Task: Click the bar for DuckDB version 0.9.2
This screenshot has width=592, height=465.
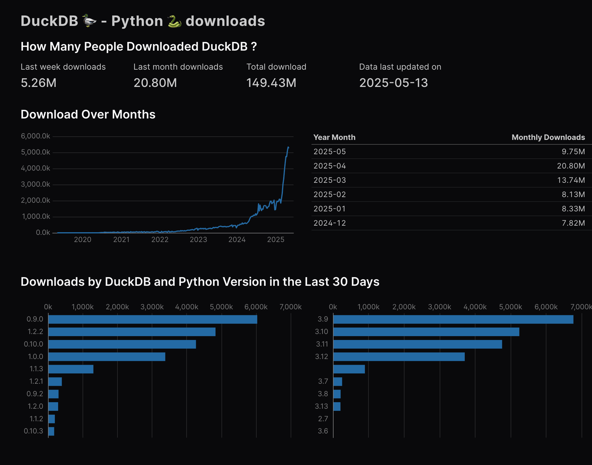Action: coord(53,394)
